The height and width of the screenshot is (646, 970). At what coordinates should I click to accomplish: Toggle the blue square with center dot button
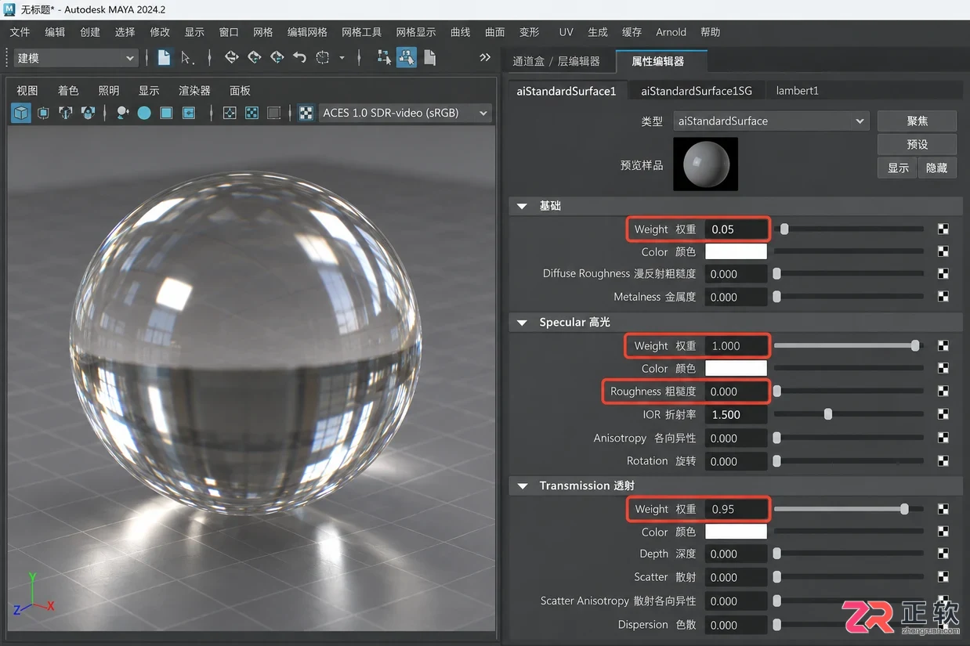pyautogui.click(x=189, y=113)
